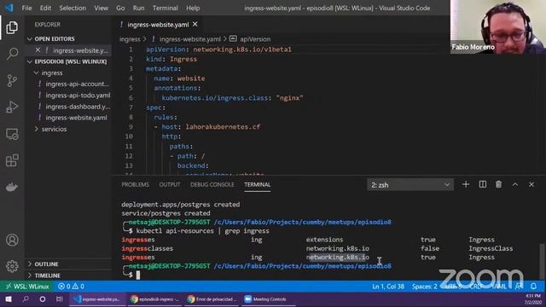Switch to the Output panel tab

170,184
